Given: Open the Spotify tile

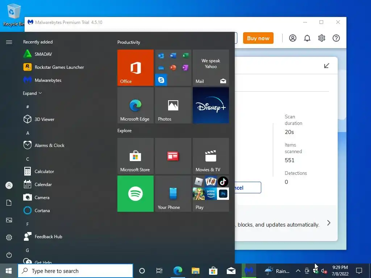Looking at the screenshot, I should 136,194.
